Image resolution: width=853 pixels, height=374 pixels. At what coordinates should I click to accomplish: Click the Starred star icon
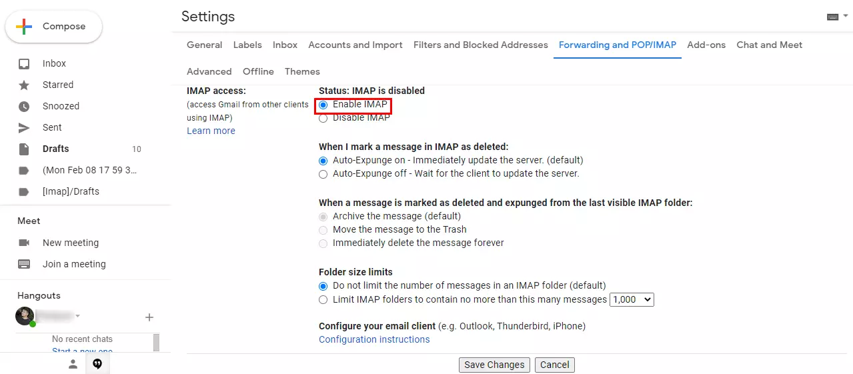(x=24, y=85)
